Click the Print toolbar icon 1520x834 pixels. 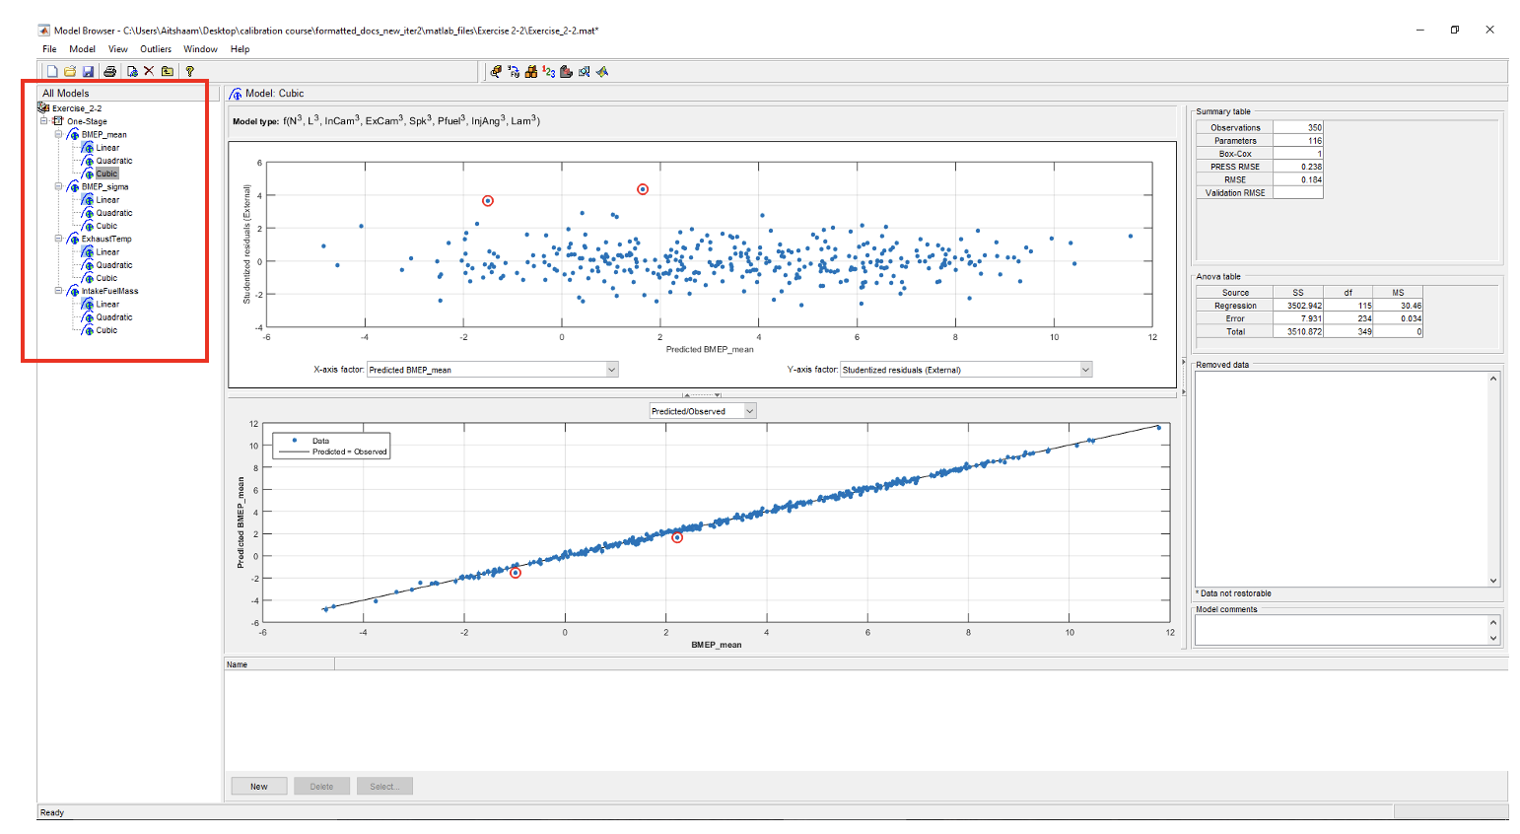pos(110,71)
